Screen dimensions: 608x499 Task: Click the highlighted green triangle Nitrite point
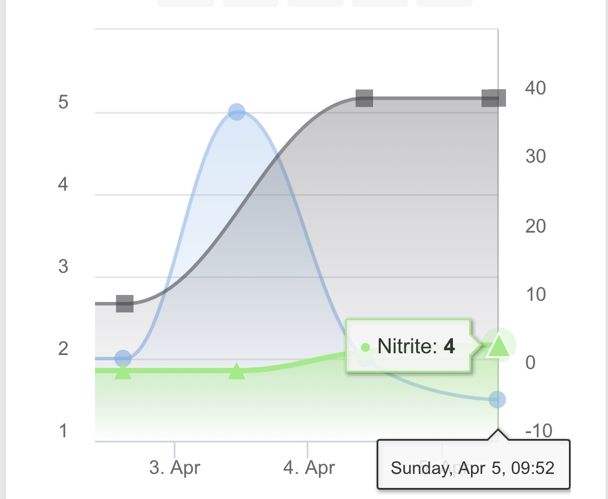498,346
